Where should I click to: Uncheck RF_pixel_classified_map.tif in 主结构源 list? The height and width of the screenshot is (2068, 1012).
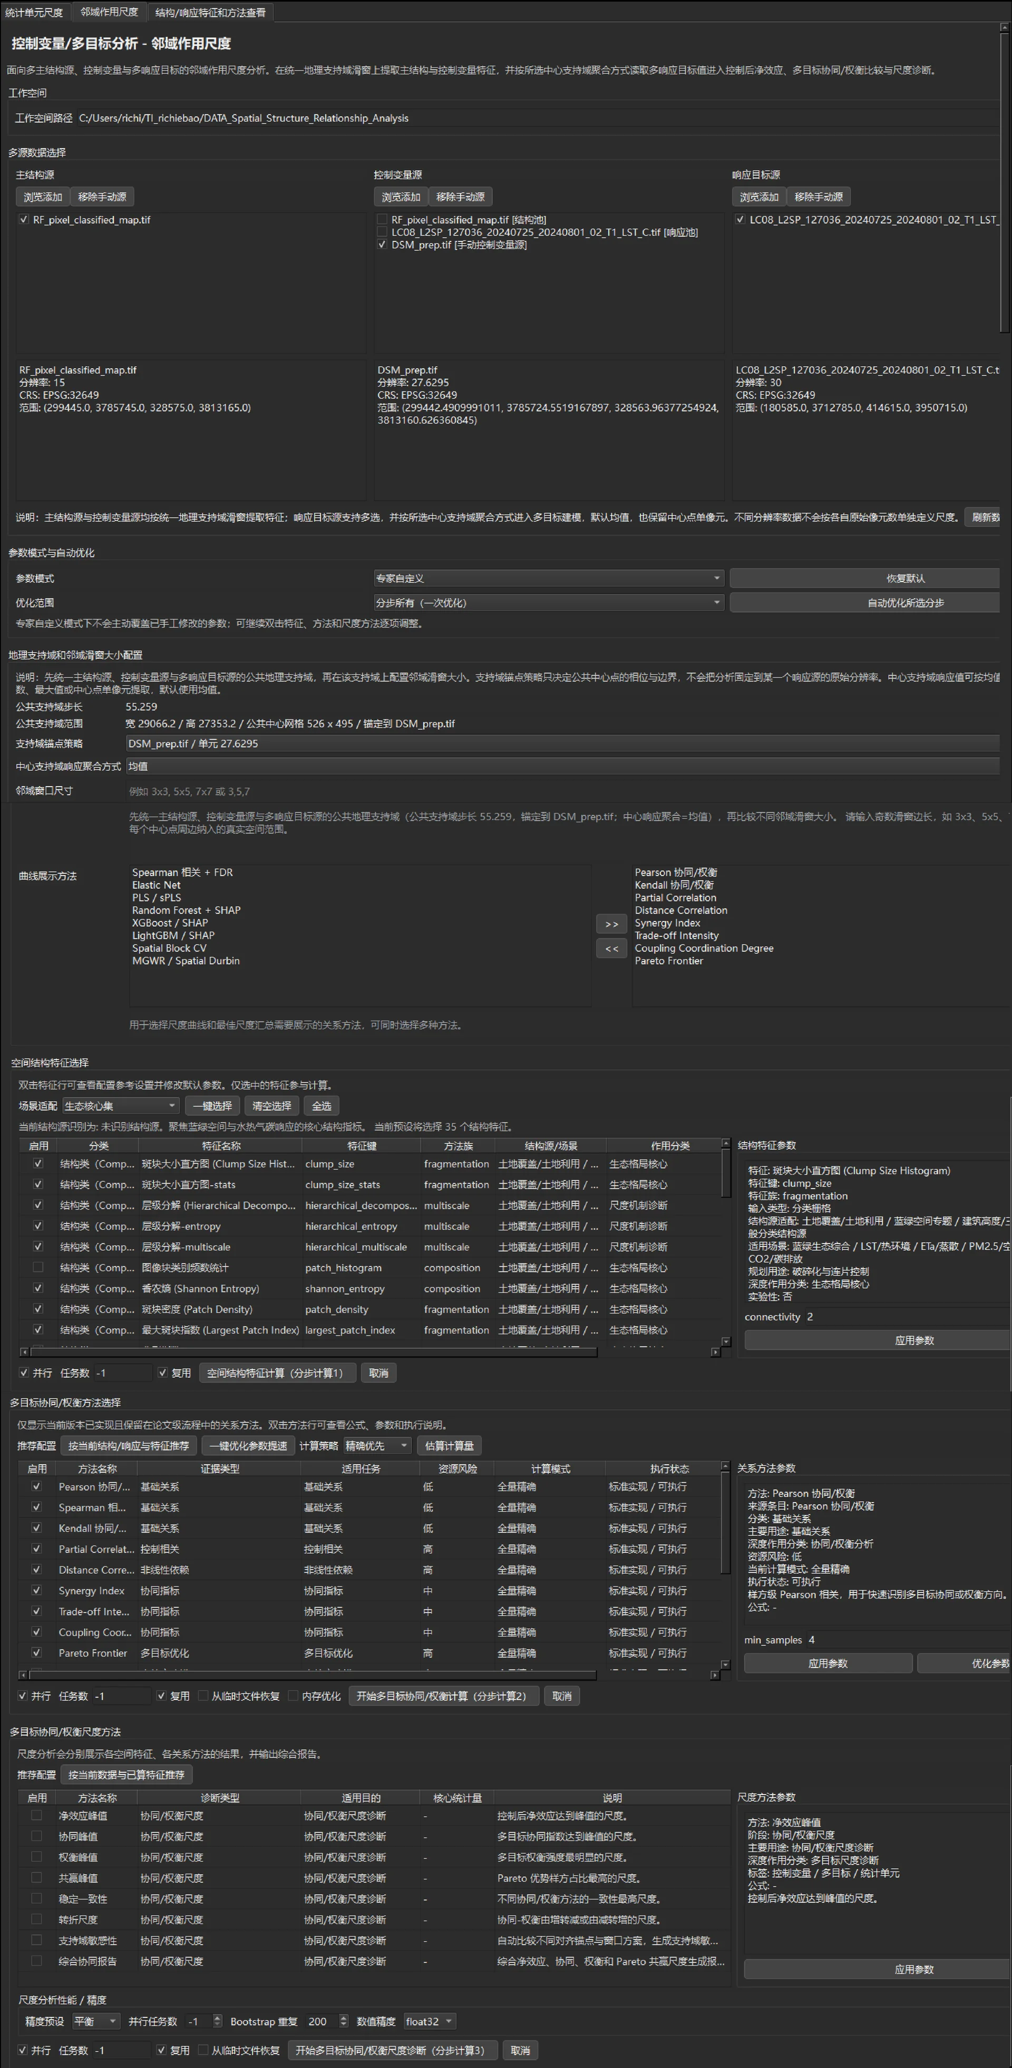24,220
